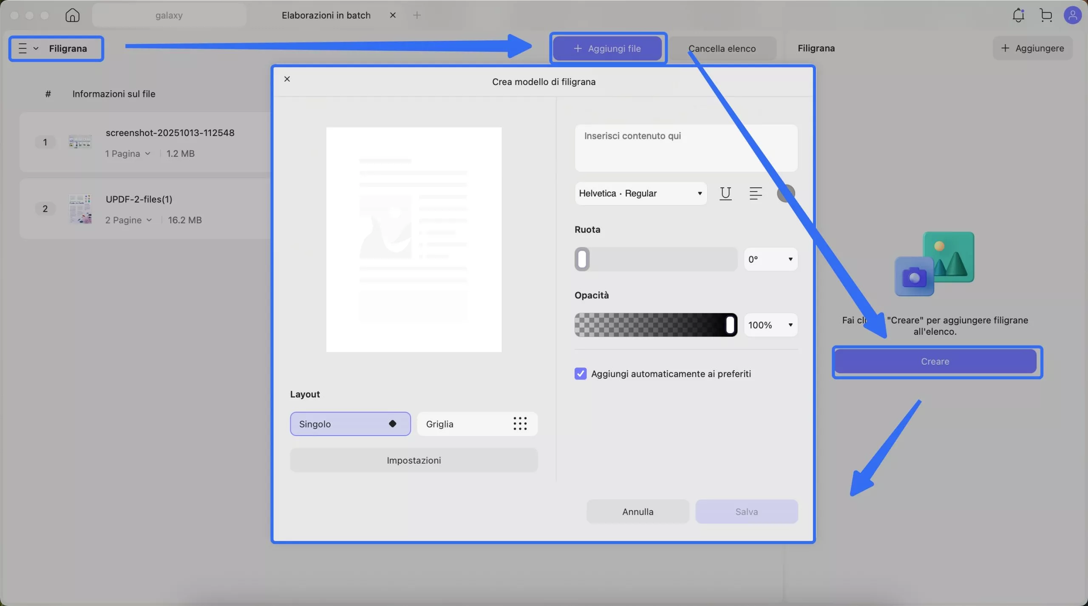The width and height of the screenshot is (1088, 606).
Task: Switch to the galaxy tab
Action: (169, 15)
